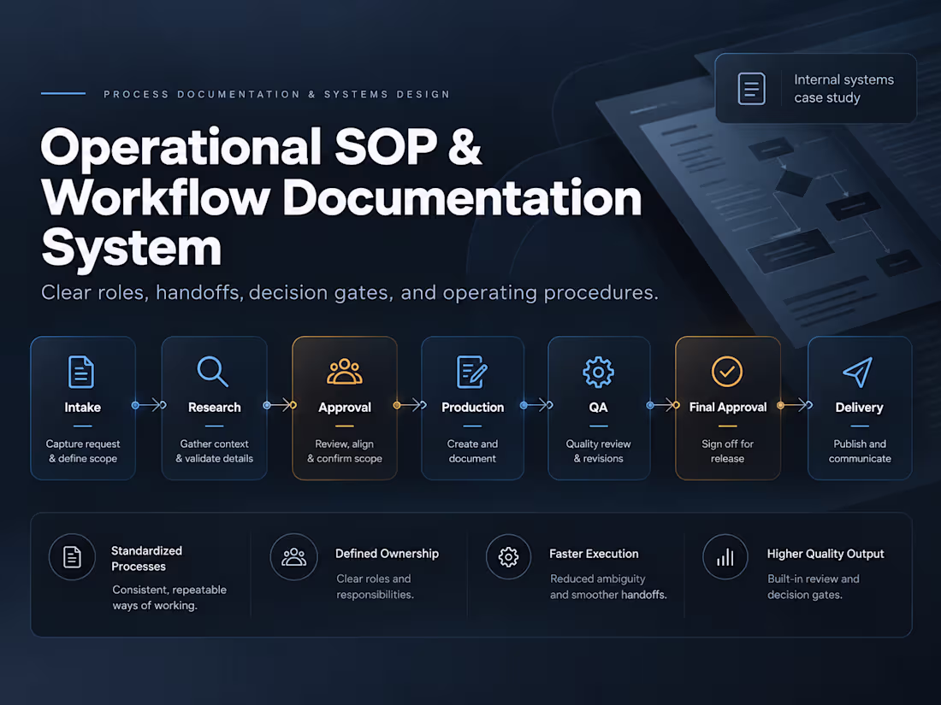
Task: Select the Approval step title
Action: pos(345,408)
